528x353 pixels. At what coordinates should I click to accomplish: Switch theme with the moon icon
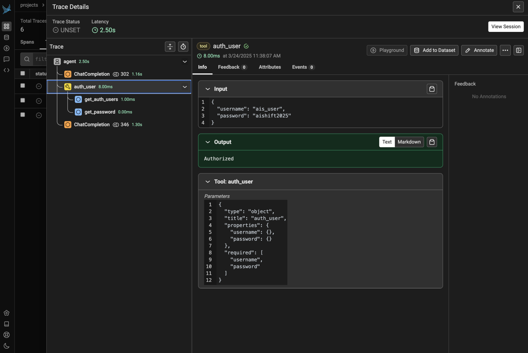(7, 346)
